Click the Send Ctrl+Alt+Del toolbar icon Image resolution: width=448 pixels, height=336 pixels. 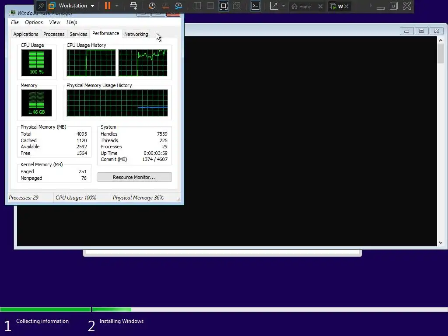coord(133,6)
